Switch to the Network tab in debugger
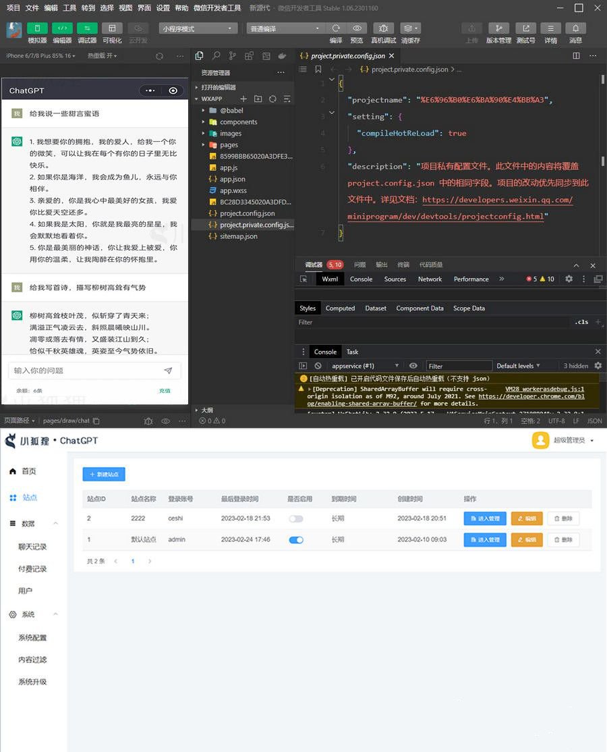The image size is (607, 752). [430, 279]
